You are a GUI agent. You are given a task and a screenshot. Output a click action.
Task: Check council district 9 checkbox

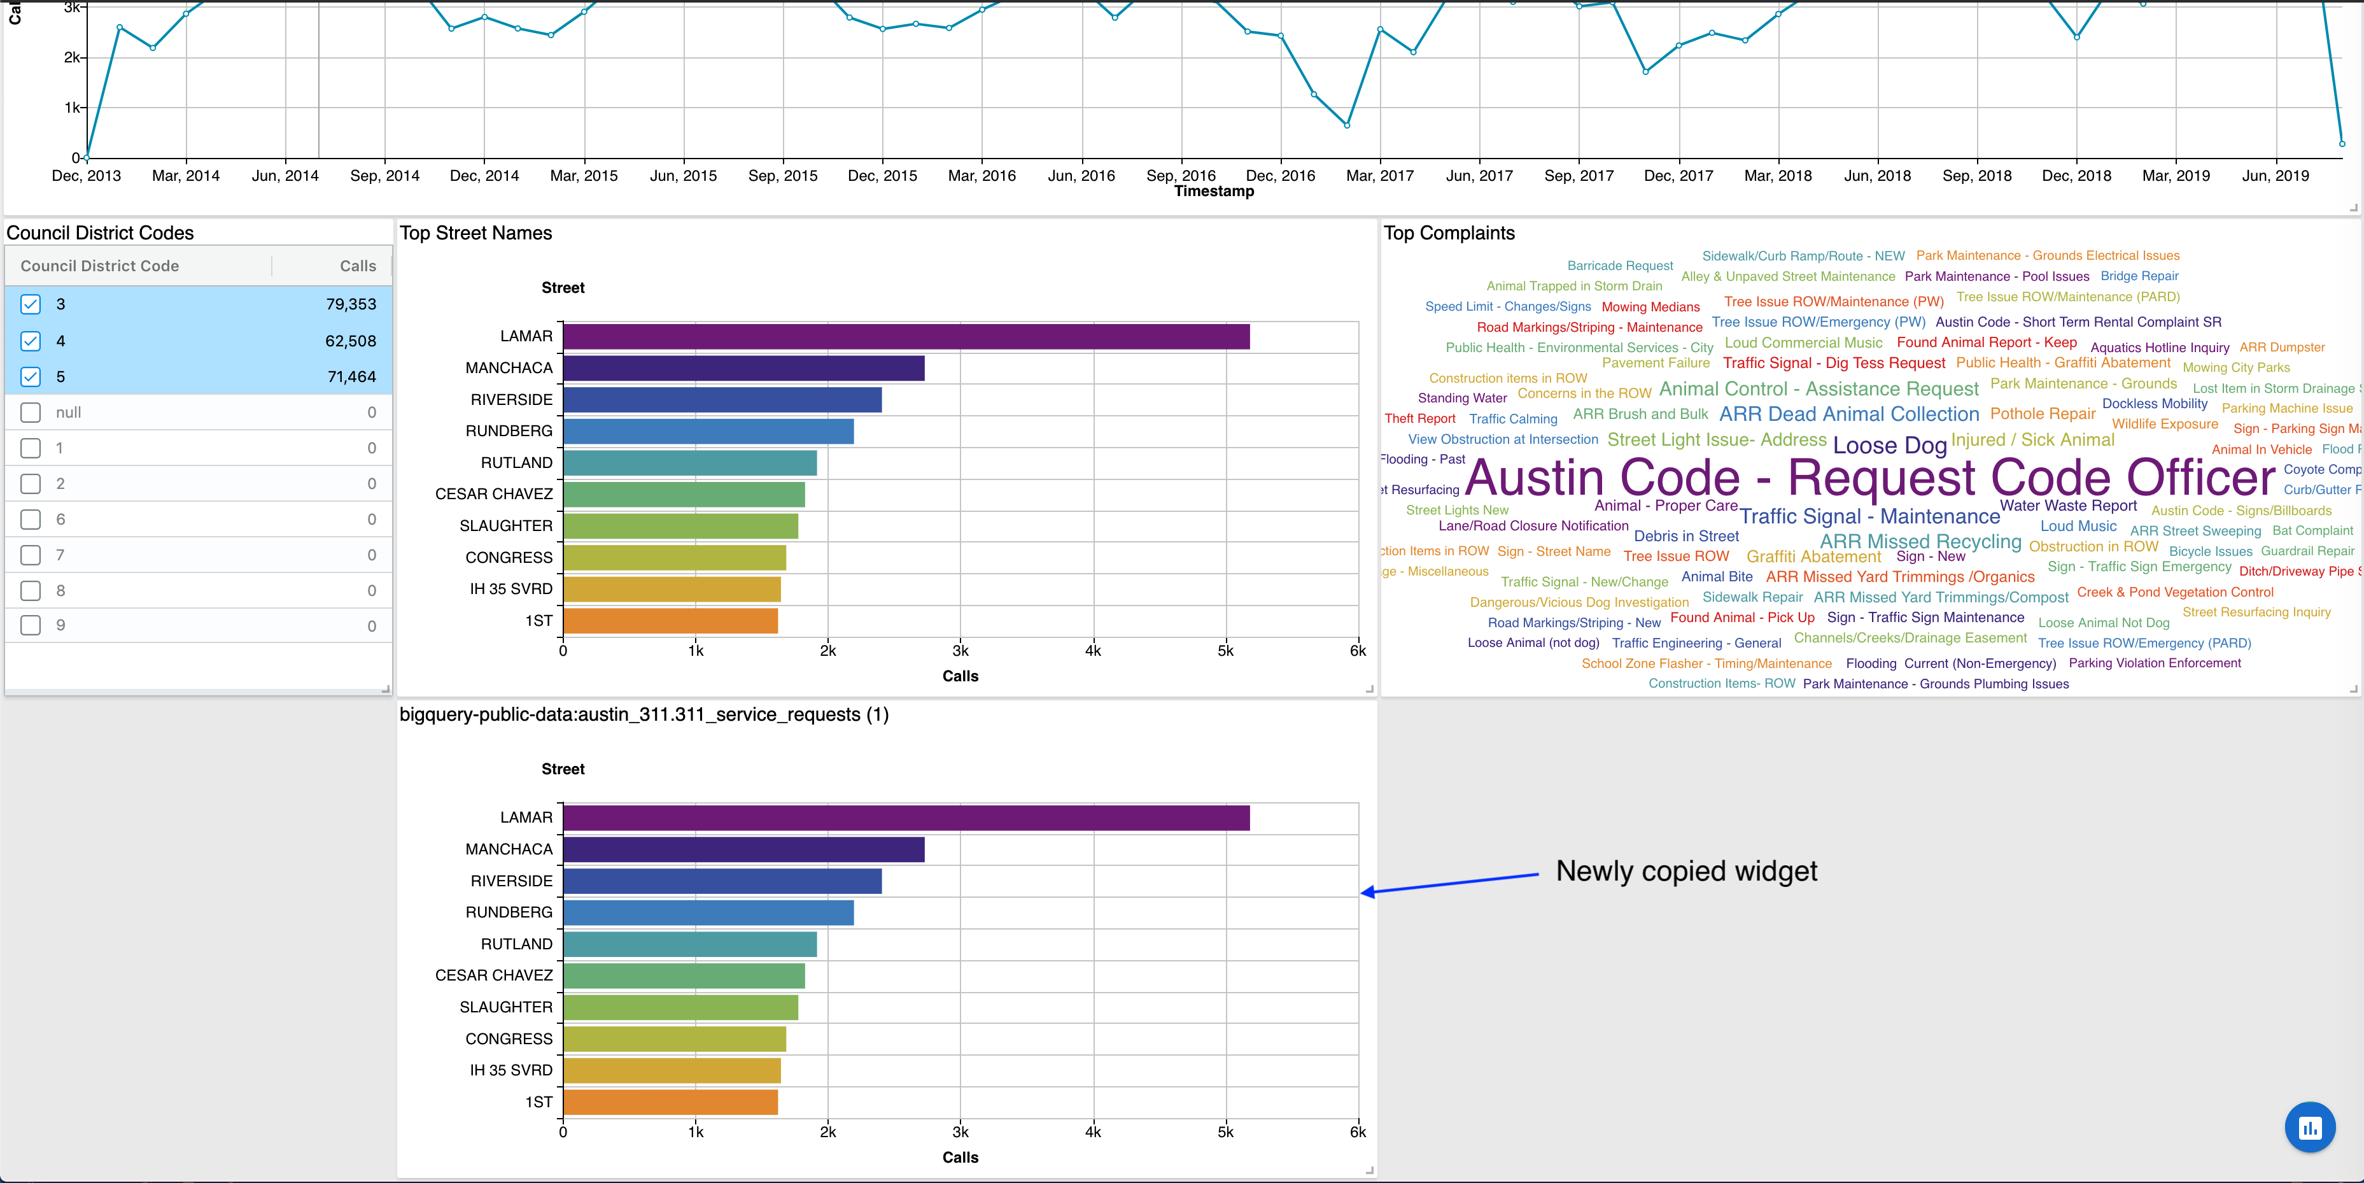tap(31, 625)
